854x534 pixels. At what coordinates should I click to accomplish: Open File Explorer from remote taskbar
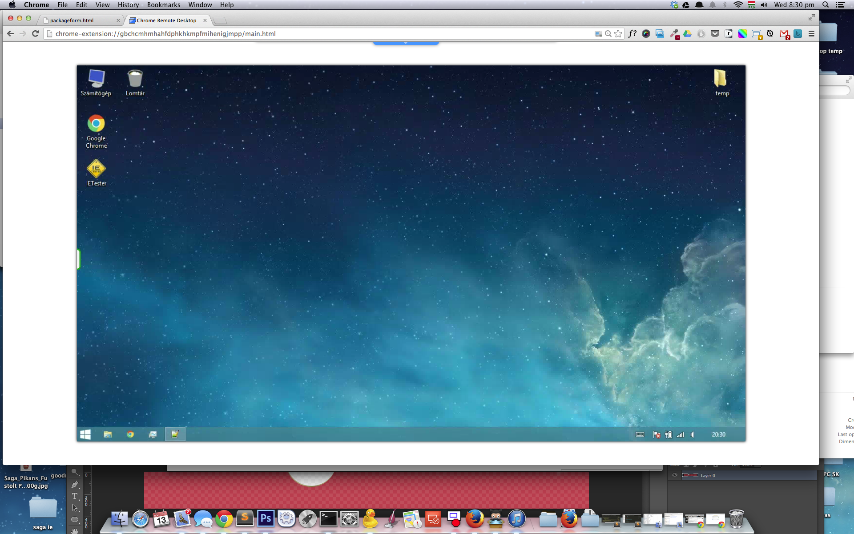tap(108, 434)
